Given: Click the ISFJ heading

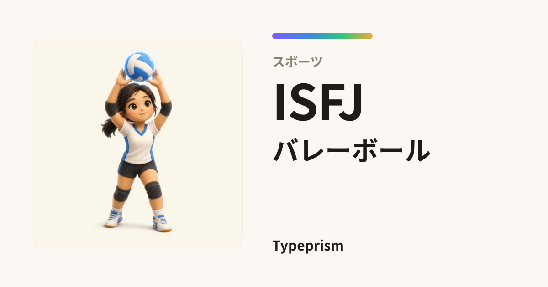Looking at the screenshot, I should click(x=318, y=102).
